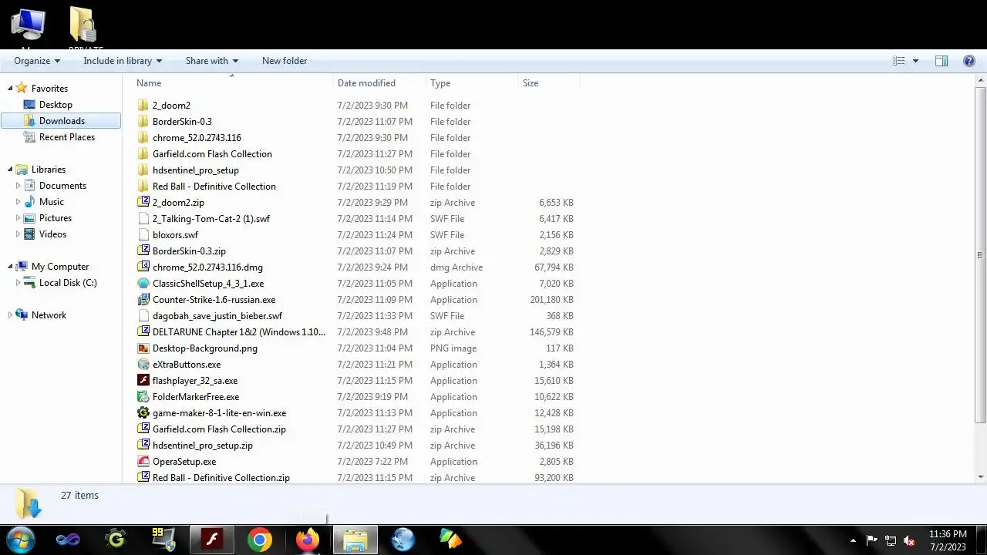Select the 2_doom2 folder icon
This screenshot has width=987, height=555.
pyautogui.click(x=143, y=106)
